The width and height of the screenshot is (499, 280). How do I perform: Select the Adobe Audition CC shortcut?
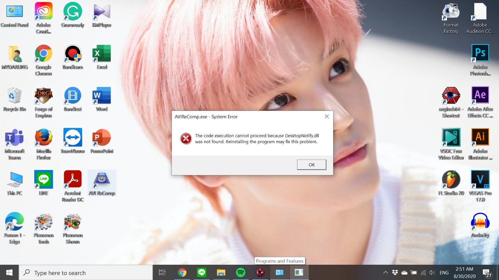tap(480, 18)
